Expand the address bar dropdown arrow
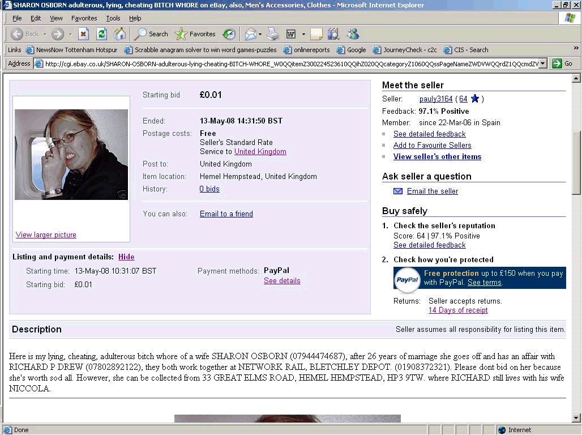Screen dimensions: 582x435 coord(543,64)
